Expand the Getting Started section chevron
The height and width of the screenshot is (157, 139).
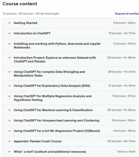(x=9, y=23)
